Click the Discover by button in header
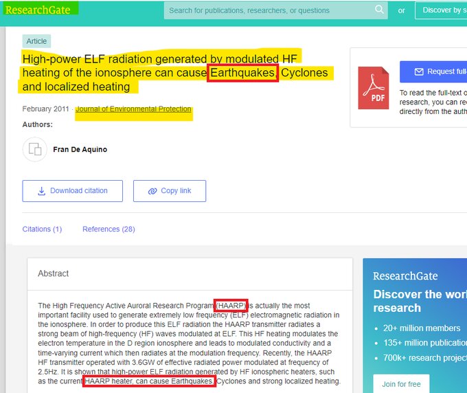This screenshot has height=393, width=467. tap(441, 10)
